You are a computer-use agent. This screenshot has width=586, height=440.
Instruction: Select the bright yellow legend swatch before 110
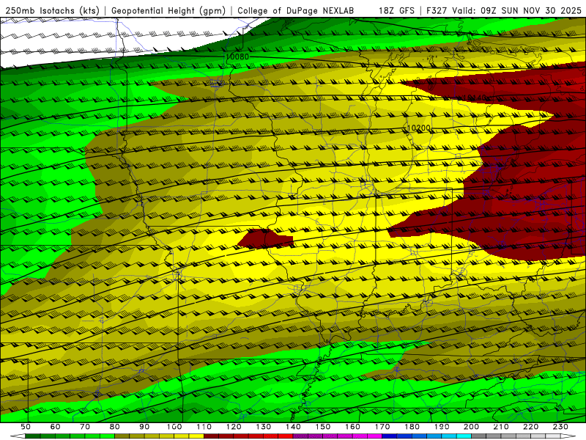(196, 436)
